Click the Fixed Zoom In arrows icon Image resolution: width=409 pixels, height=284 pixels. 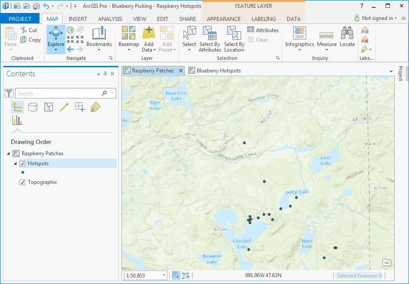70,39
